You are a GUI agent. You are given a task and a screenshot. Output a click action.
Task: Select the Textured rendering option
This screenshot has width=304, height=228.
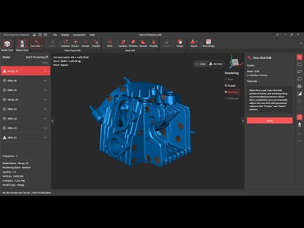[x=232, y=98]
